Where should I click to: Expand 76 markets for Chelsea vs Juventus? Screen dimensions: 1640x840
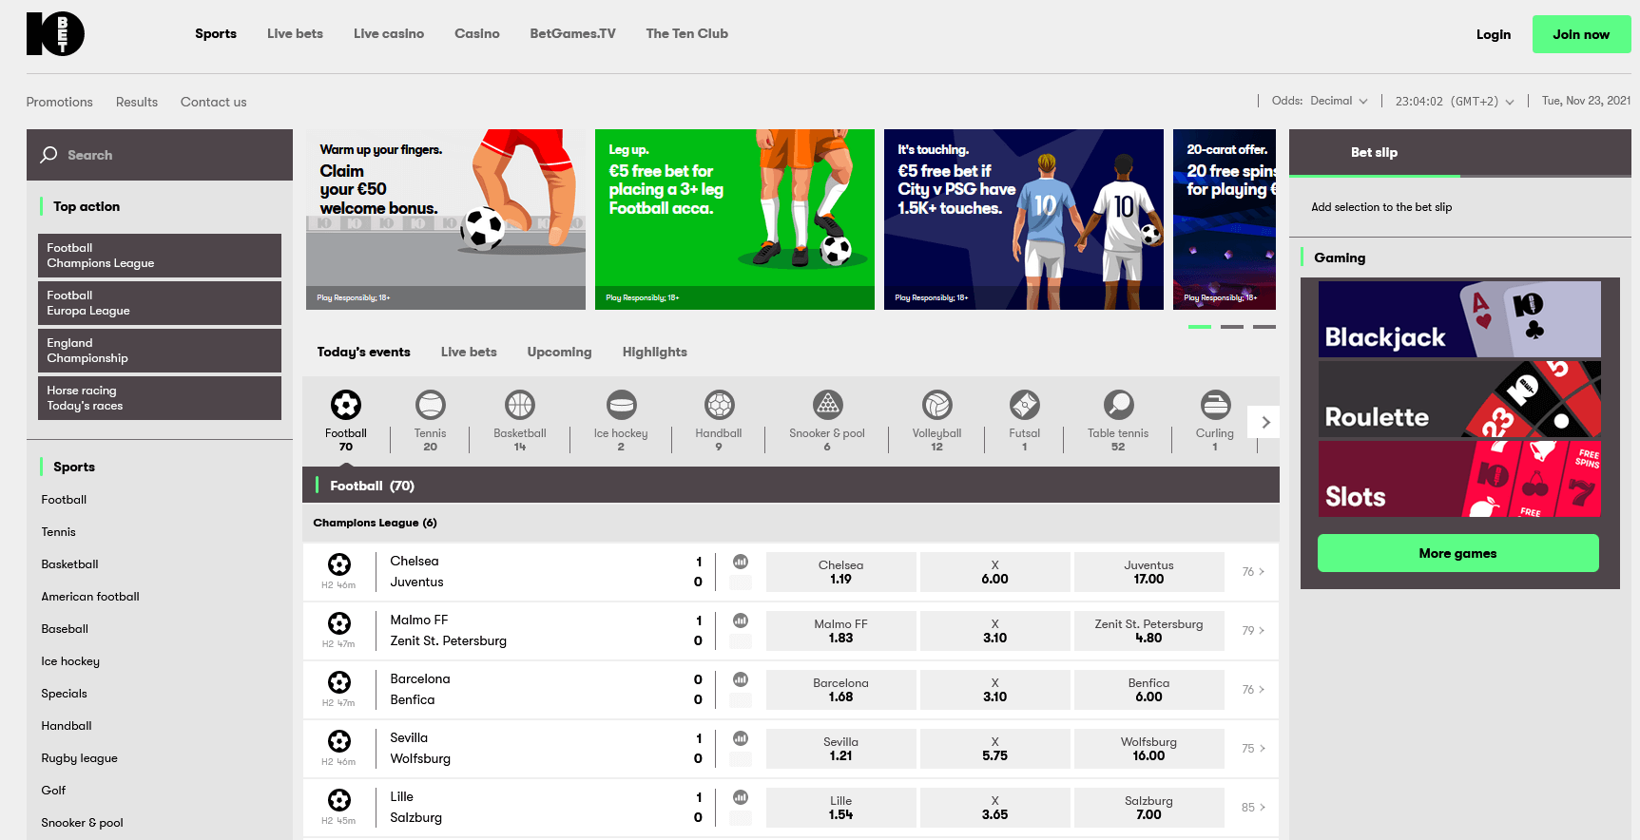[x=1253, y=572]
